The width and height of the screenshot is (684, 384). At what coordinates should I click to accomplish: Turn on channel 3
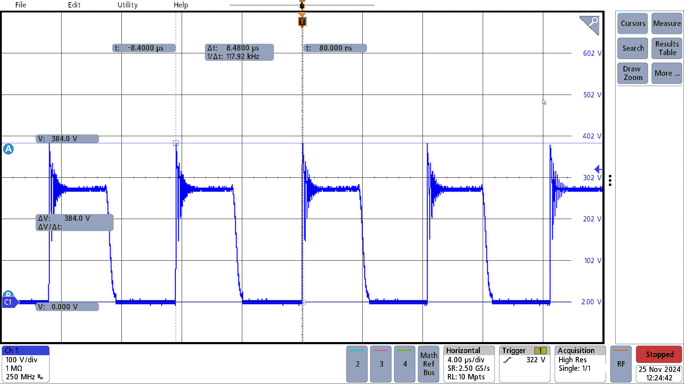[381, 364]
